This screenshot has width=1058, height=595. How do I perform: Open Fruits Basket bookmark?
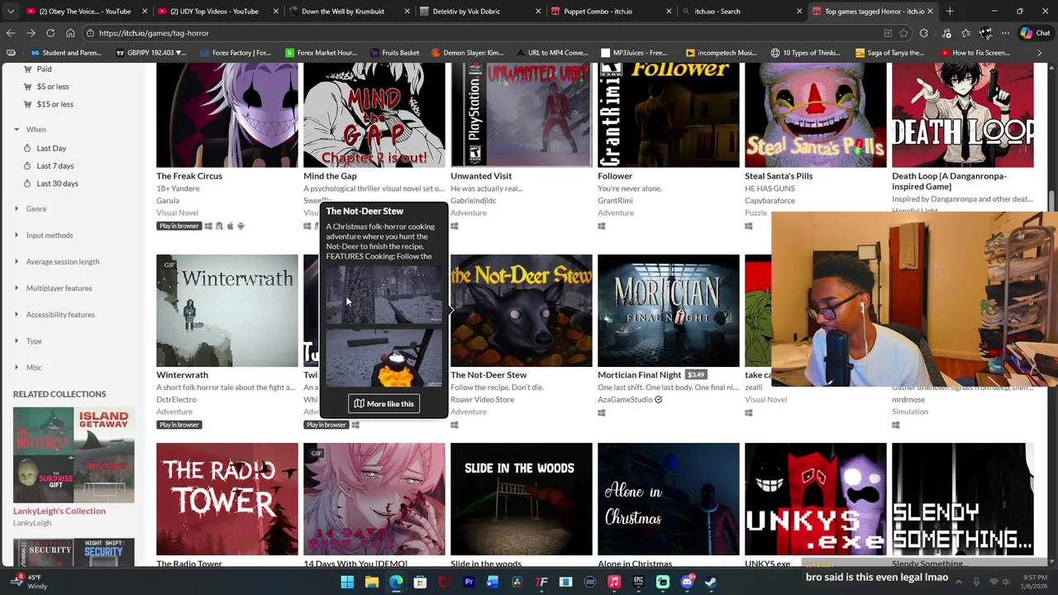[x=395, y=53]
